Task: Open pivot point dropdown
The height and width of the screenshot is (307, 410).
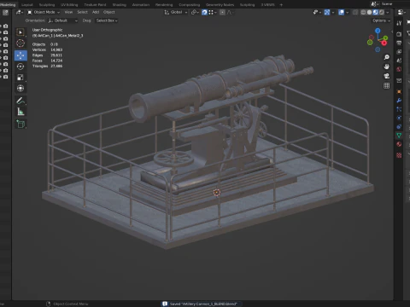Action: pyautogui.click(x=195, y=12)
